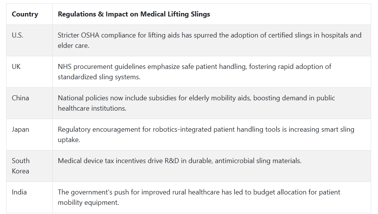Click the India country cell
The width and height of the screenshot is (378, 214).
point(29,197)
